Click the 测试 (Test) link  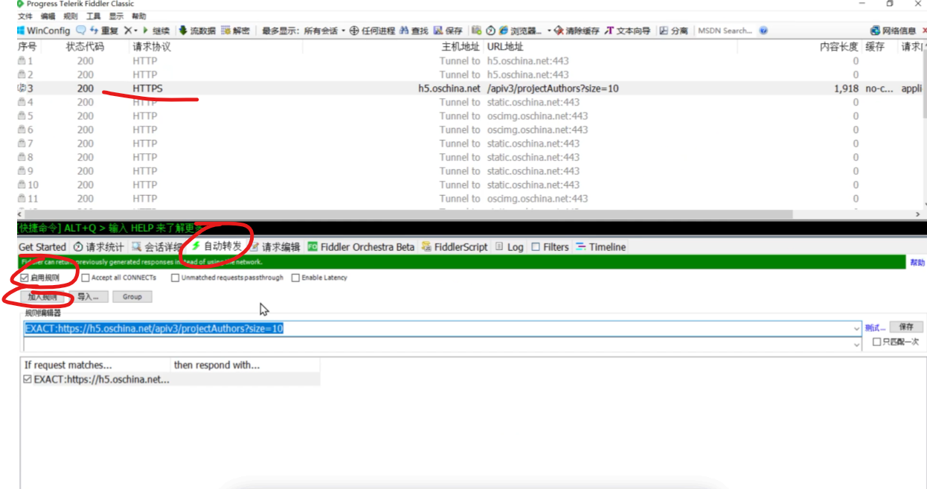pyautogui.click(x=875, y=327)
